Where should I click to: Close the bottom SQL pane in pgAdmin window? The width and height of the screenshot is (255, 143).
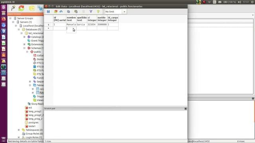click(x=253, y=99)
